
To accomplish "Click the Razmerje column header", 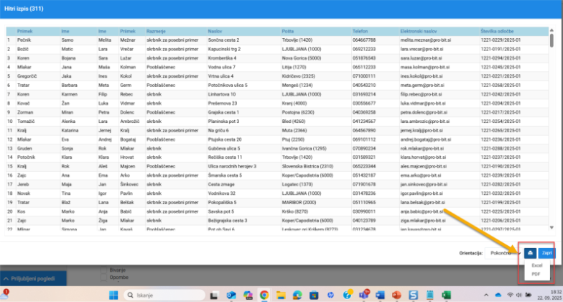I will pyautogui.click(x=156, y=32).
